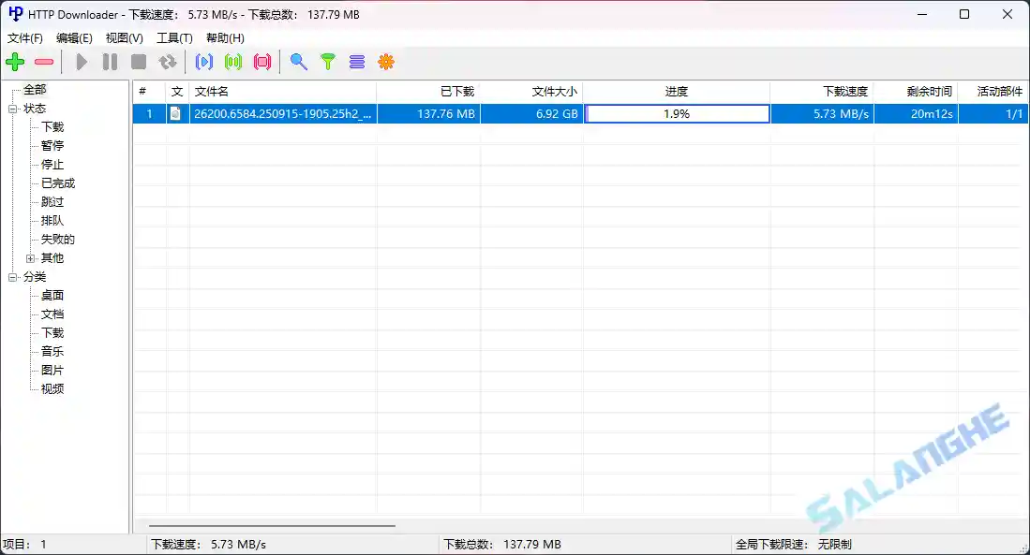The height and width of the screenshot is (555, 1030).
Task: Stop all downloads with the red stop-all icon
Action: click(262, 61)
